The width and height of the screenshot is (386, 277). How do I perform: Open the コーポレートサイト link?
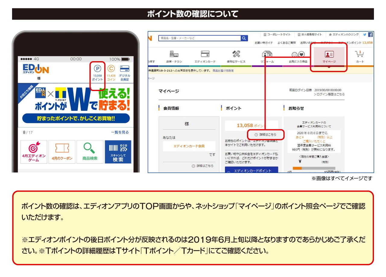(277, 35)
